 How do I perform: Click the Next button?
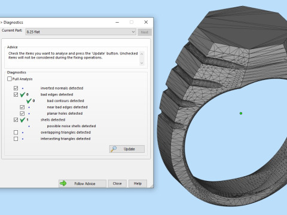click(145, 32)
